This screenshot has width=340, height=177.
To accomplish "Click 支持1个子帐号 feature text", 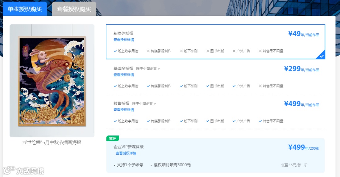I will (130, 165).
